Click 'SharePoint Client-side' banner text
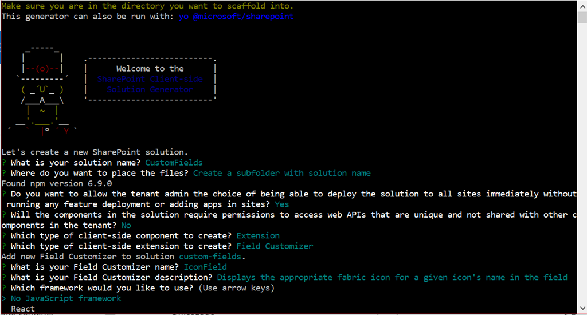This screenshot has height=315, width=587. (x=150, y=79)
